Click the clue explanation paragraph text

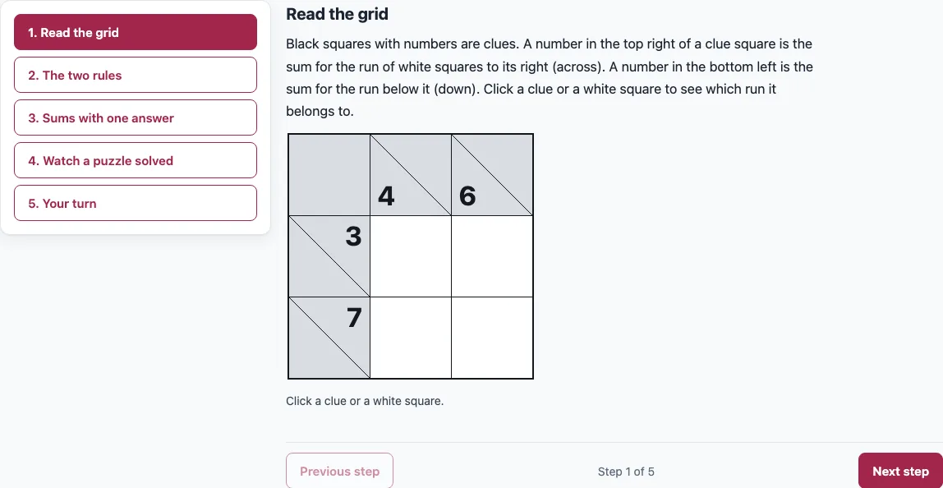550,77
